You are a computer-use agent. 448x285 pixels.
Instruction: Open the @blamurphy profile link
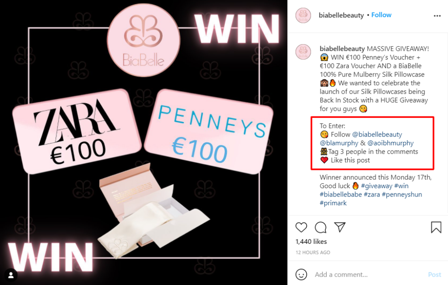pos(339,143)
